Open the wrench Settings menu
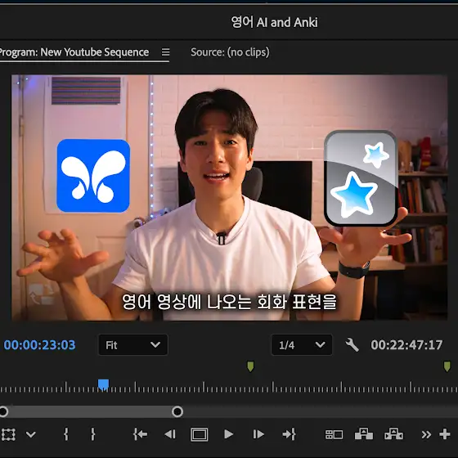 [x=352, y=345]
